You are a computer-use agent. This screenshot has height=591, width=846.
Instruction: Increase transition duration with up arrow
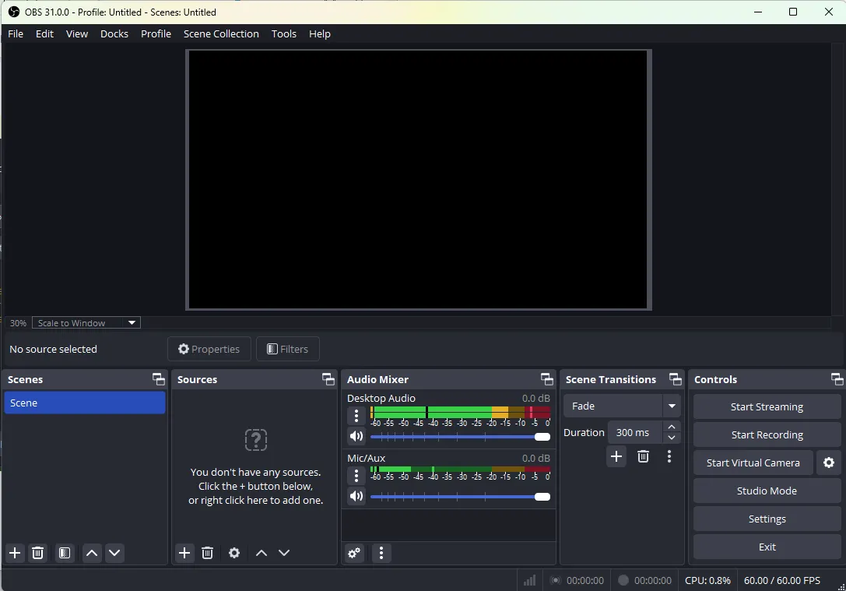pyautogui.click(x=672, y=427)
